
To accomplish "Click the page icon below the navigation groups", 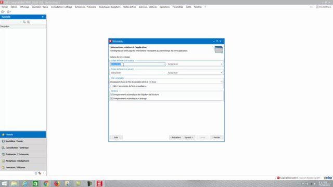I will pyautogui.click(x=36, y=173).
